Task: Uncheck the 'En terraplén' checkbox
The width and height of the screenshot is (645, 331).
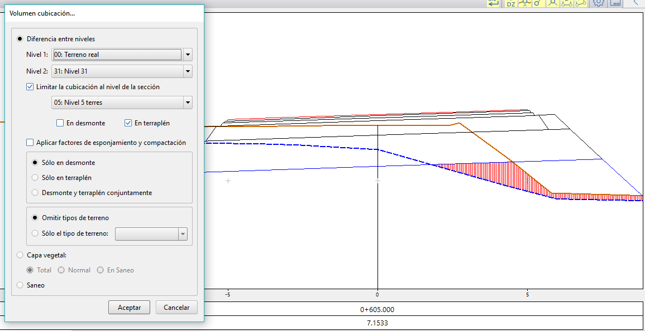Action: pos(128,123)
